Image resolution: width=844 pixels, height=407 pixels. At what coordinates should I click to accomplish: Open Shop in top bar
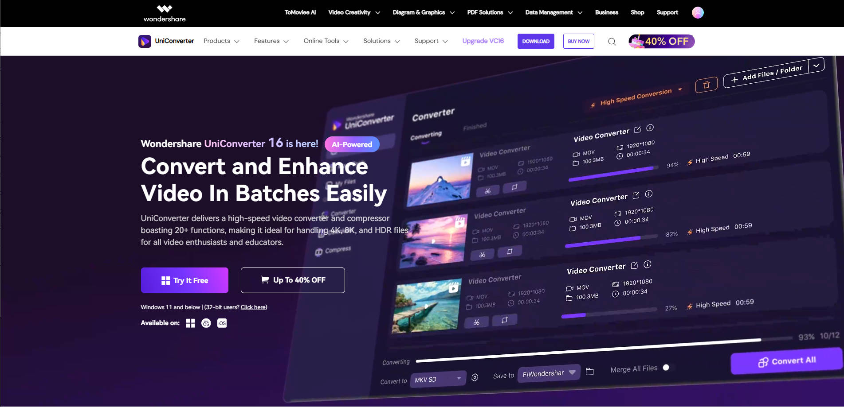(637, 12)
